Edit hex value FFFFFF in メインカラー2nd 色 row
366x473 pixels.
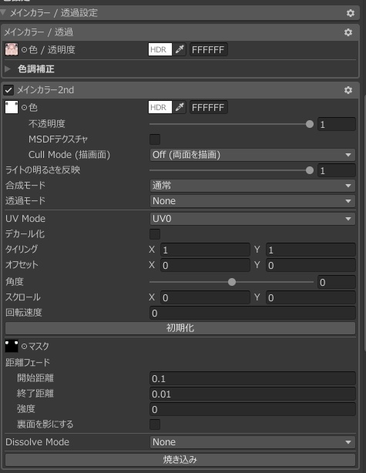click(209, 107)
